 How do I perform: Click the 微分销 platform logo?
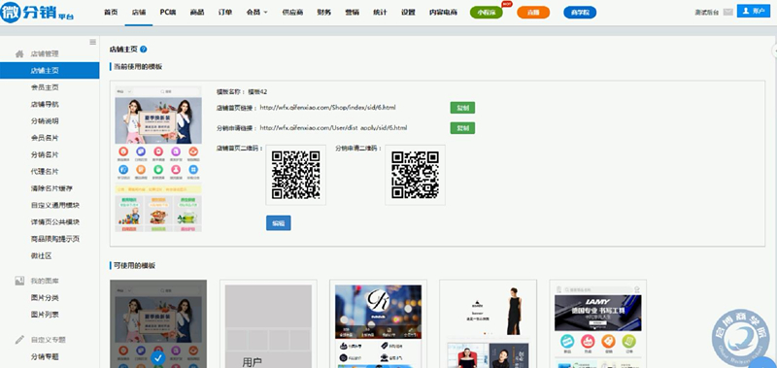tap(38, 13)
